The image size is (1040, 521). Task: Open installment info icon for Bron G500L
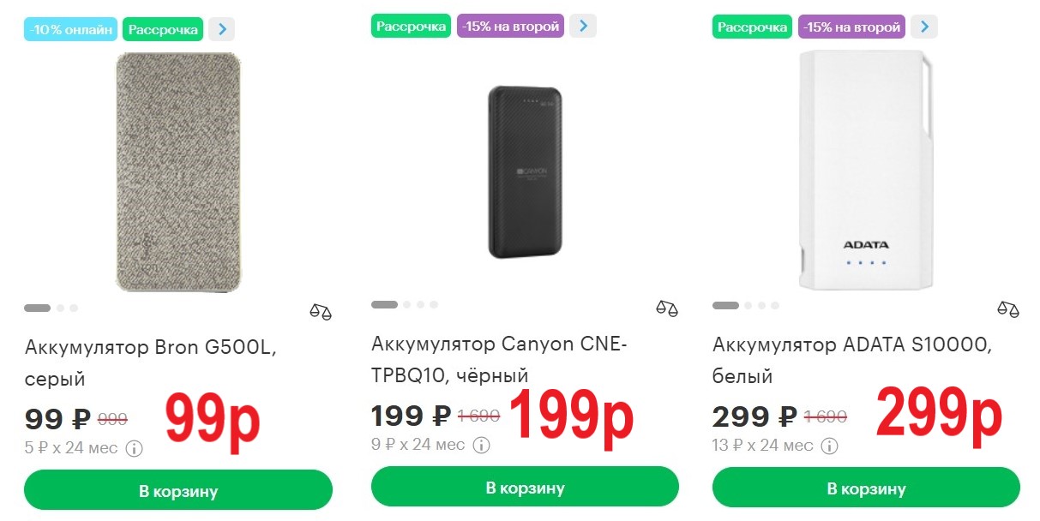(x=134, y=448)
